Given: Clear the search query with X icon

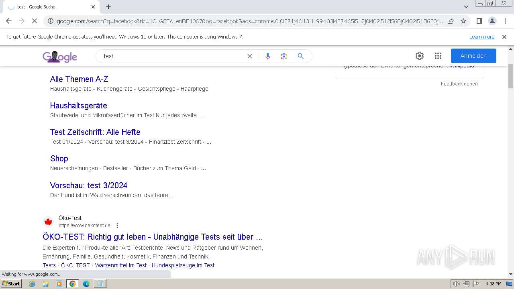Looking at the screenshot, I should coord(250,56).
